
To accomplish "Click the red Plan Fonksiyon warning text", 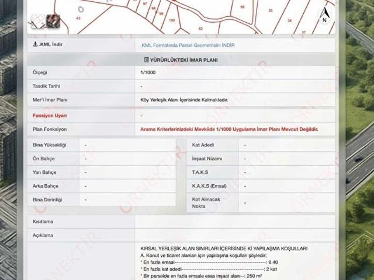I will pyautogui.click(x=229, y=129).
